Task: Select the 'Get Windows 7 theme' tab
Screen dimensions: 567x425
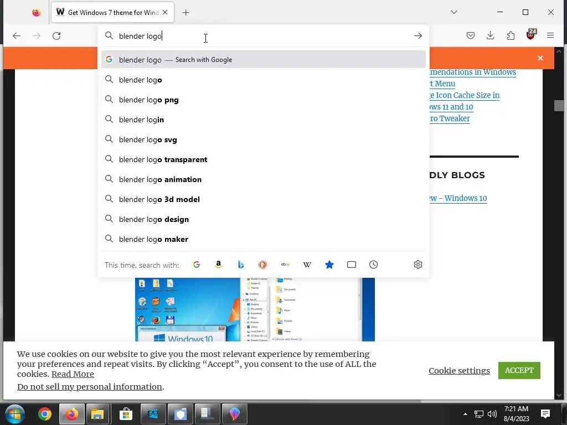Action: [112, 12]
